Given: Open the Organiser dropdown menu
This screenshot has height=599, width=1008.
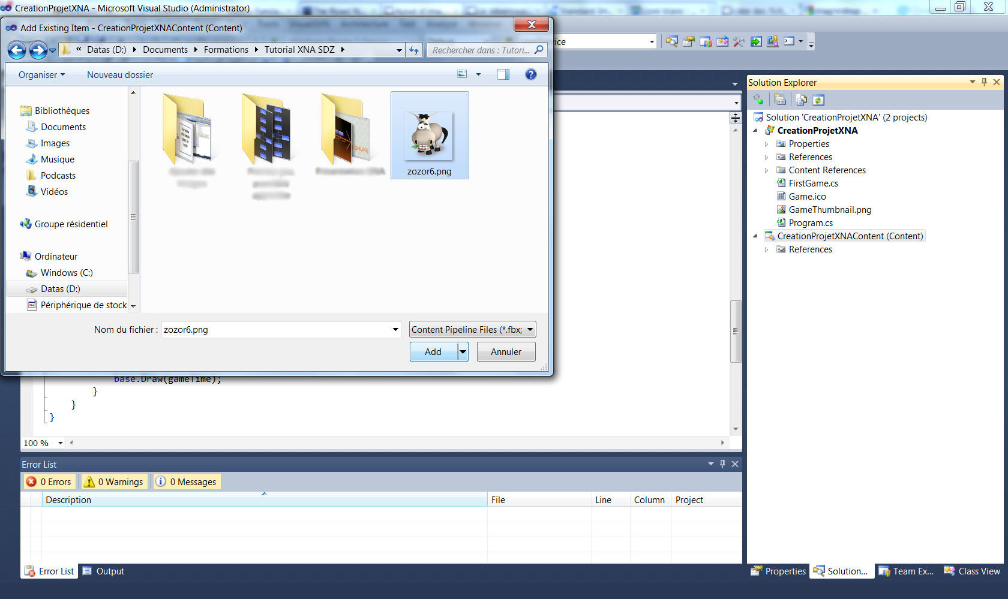Looking at the screenshot, I should coord(41,75).
